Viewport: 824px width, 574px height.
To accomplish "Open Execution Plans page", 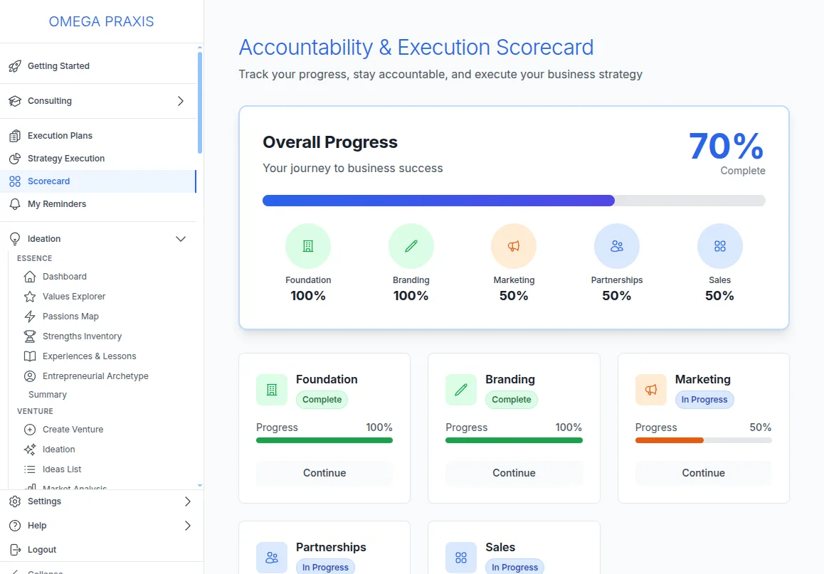I will point(97,135).
